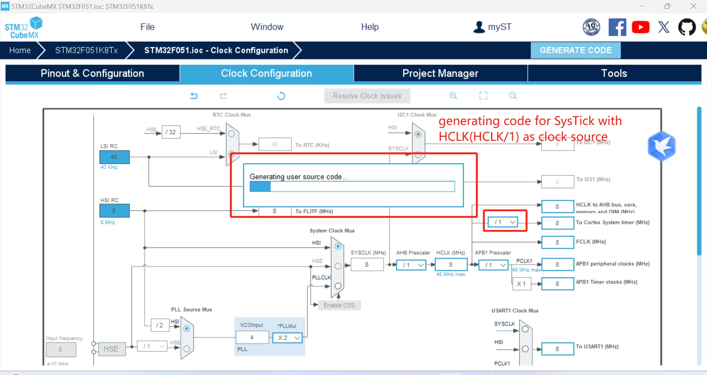707x375 pixels.
Task: Select HSI on PLL Source Mux
Action: pos(187,328)
